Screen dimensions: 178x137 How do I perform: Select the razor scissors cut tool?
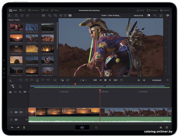click(10, 80)
